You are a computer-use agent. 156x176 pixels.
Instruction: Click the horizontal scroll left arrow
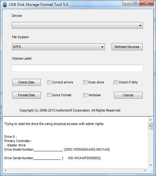point(5,170)
